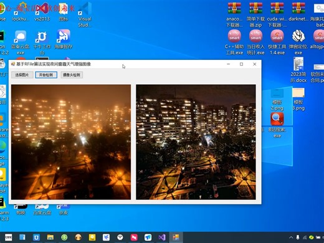Open the 蓝奏云盘 exe desktop shortcut
Viewport: 324px width, 243px height.
point(21,42)
